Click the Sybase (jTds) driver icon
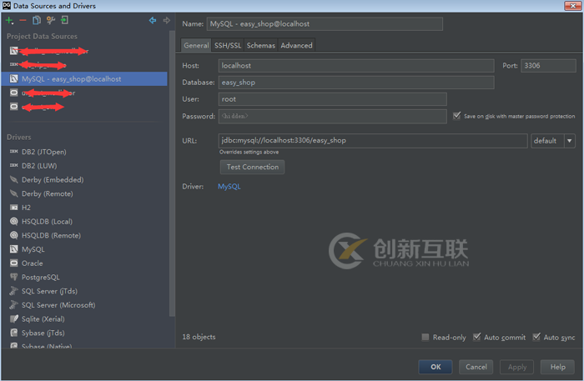584x381 pixels. 14,333
